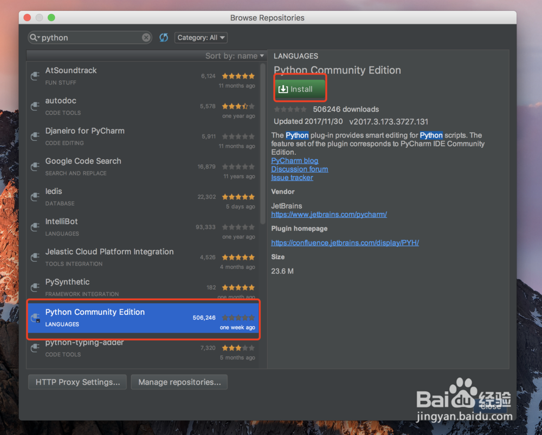Open the search magnifier options

(x=35, y=37)
